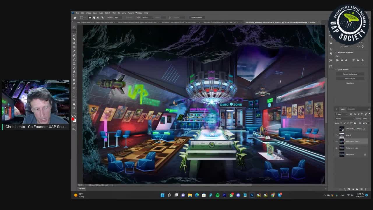Select the Pen tool
The height and width of the screenshot is (210, 373).
pos(74,88)
